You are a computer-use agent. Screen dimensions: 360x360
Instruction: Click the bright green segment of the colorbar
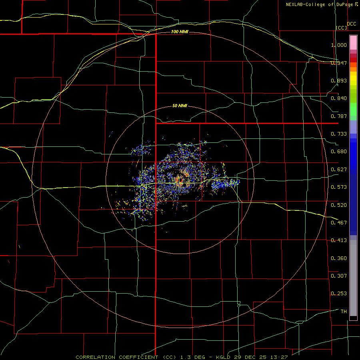(x=353, y=109)
